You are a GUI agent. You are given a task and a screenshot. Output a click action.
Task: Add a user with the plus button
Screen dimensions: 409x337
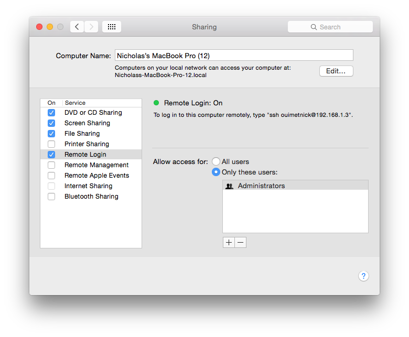(229, 242)
